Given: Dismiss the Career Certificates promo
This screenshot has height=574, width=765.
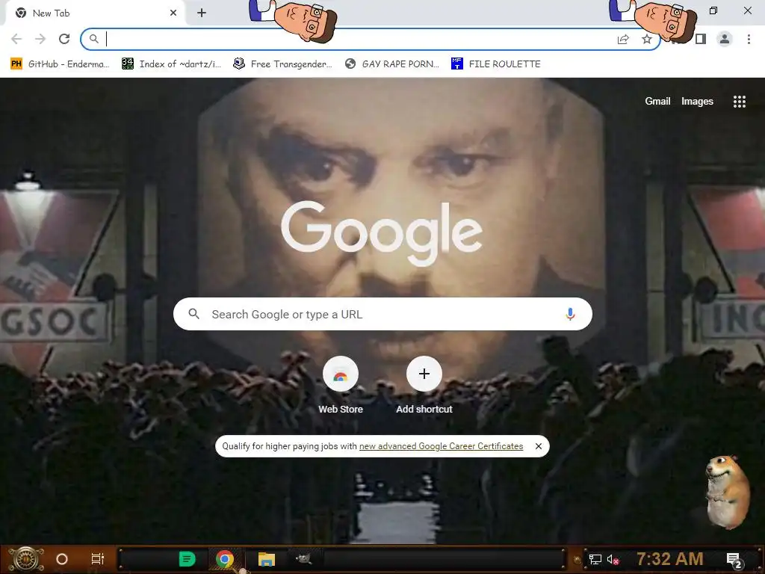Looking at the screenshot, I should point(538,446).
